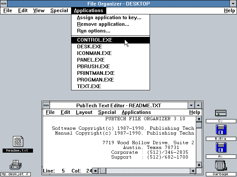Open Layout menu in Text Editor
237x177 pixels.
84,112
